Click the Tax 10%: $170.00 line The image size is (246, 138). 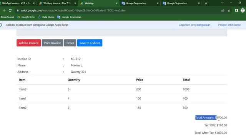(x=216, y=125)
